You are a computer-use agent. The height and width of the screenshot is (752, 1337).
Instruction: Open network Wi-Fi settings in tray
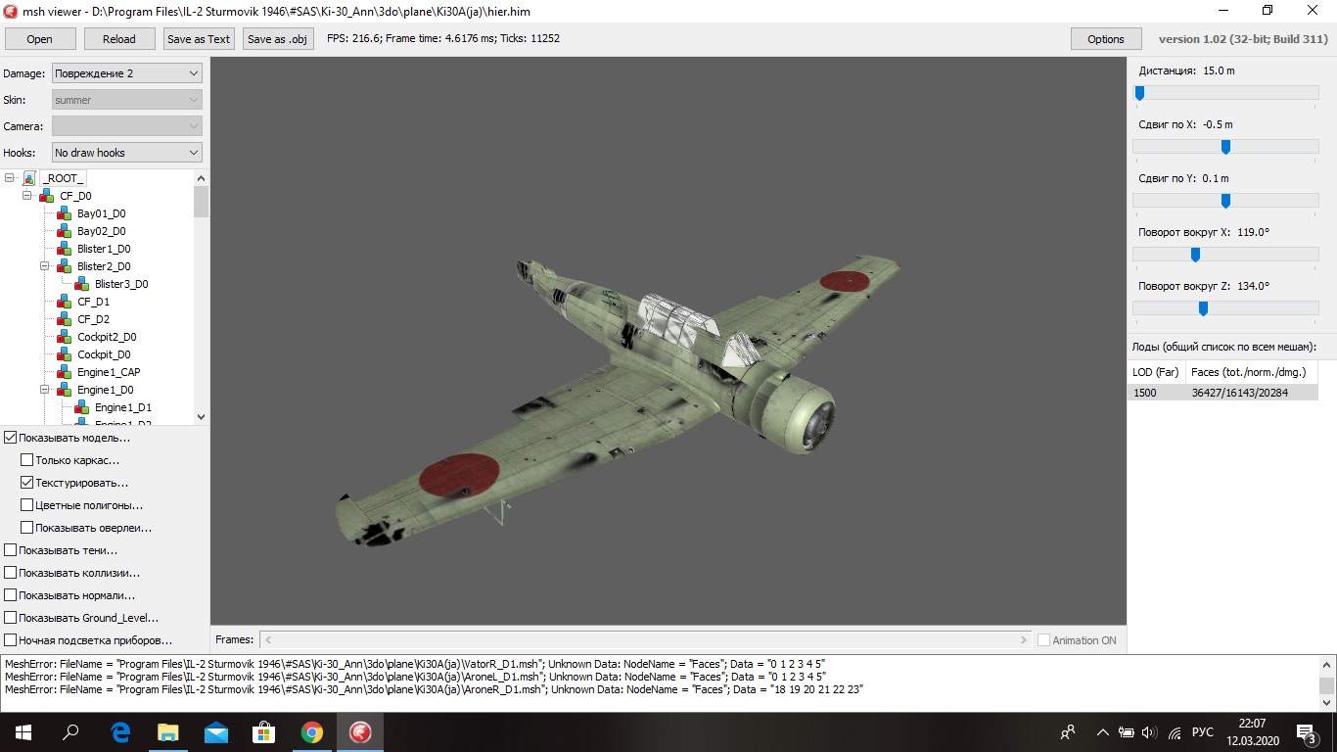coord(1174,732)
